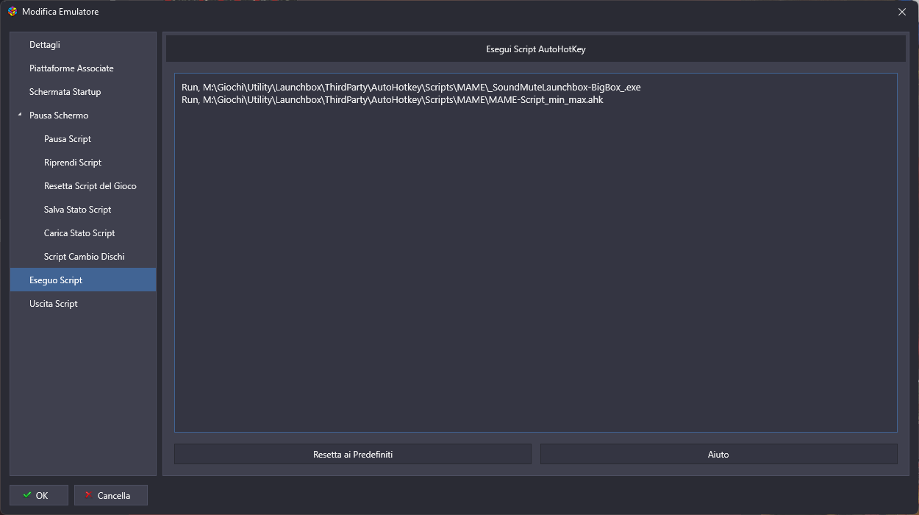Image resolution: width=919 pixels, height=515 pixels.
Task: Open Resetta Script del Gioco
Action: click(x=82, y=186)
